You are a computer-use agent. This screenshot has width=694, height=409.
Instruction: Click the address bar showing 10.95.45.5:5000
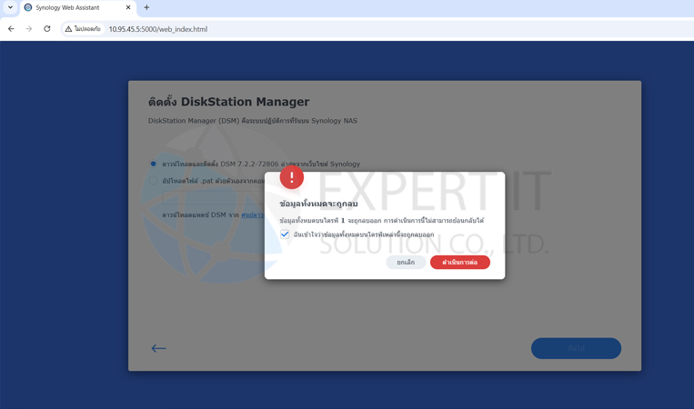pyautogui.click(x=158, y=29)
